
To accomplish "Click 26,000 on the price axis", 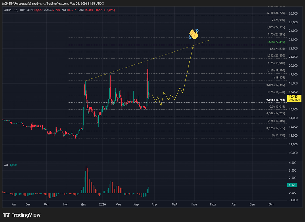I will (x=293, y=13).
